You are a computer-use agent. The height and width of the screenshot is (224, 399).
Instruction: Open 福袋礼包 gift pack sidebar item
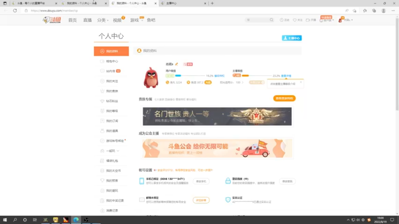tap(111, 161)
